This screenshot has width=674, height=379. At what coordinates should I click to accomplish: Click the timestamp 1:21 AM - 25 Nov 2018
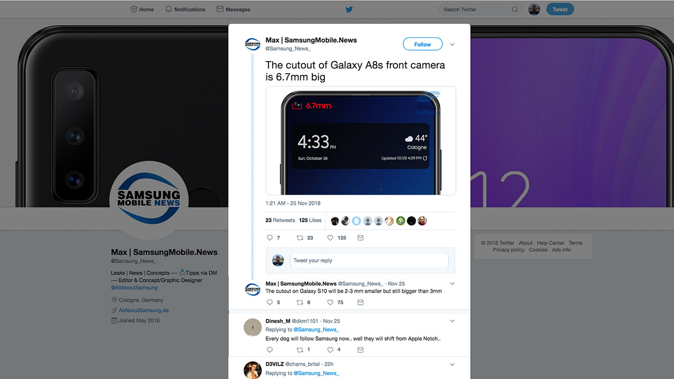coord(293,203)
